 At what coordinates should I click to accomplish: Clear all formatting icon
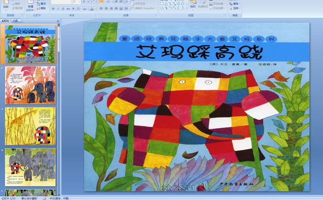tap(94, 2)
